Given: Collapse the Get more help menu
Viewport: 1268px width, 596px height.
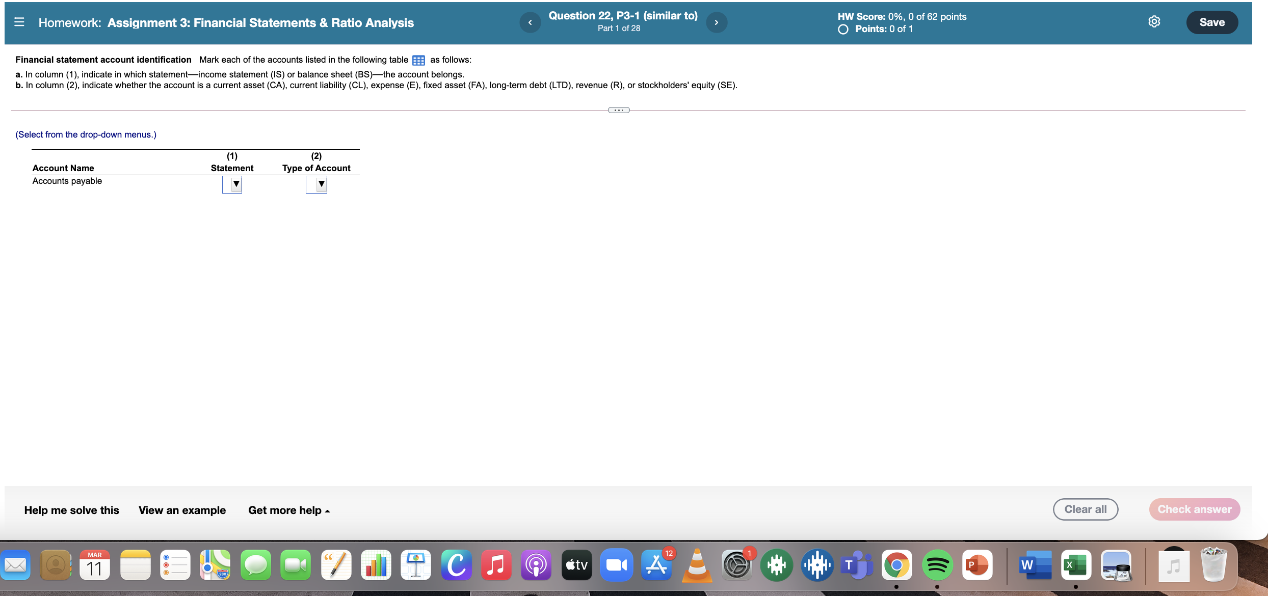Looking at the screenshot, I should [x=288, y=510].
